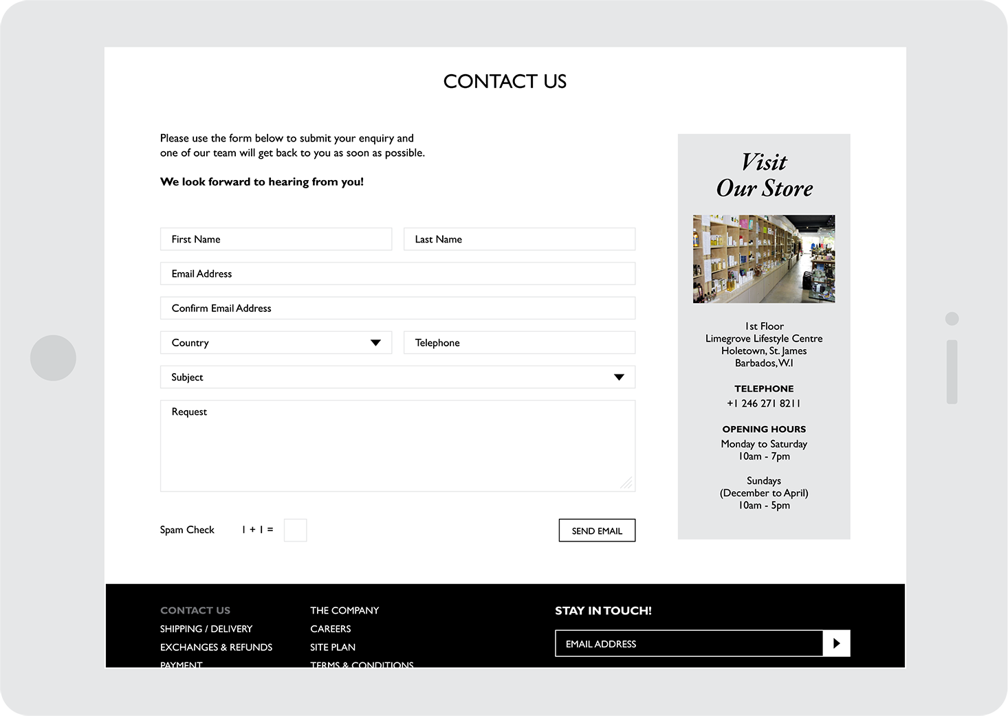Viewport: 1008px width, 716px height.
Task: Click the tablet home button
Action: 53,358
